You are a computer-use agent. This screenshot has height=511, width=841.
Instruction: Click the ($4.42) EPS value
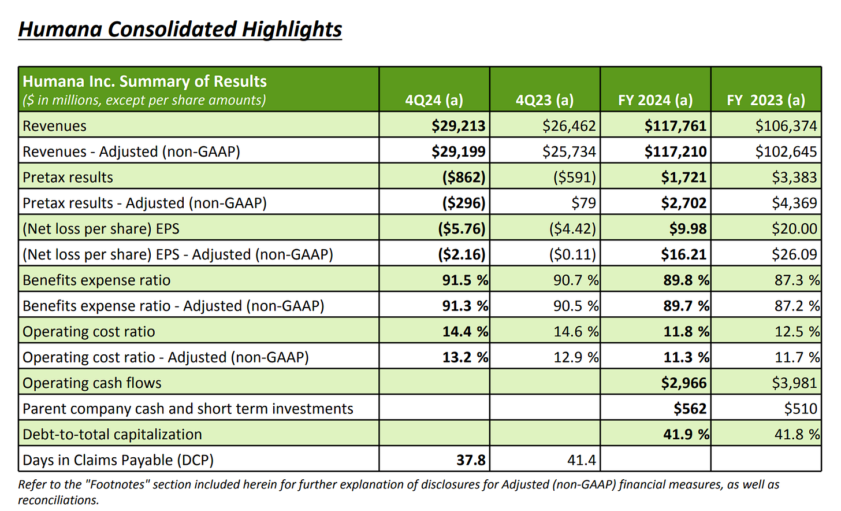572,229
